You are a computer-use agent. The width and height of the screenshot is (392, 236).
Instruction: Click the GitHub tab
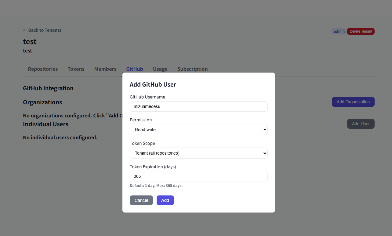pyautogui.click(x=135, y=69)
